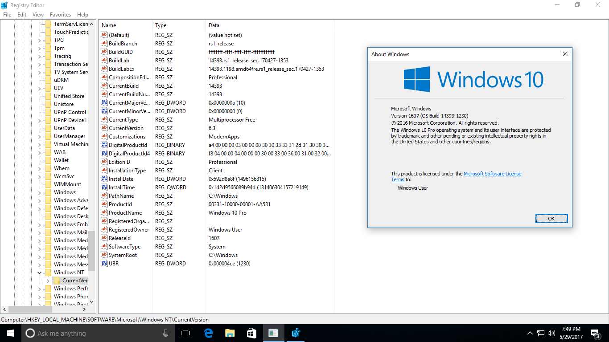The image size is (609, 342).
Task: Select the Unified Store tree key
Action: pos(69,96)
